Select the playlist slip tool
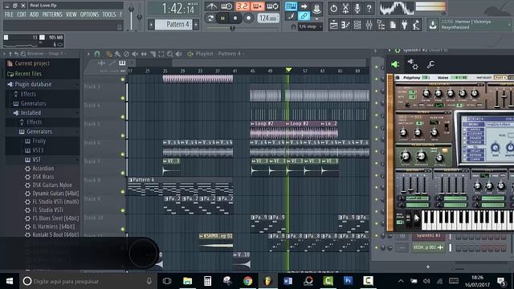Viewport: 514px width, 289px height. [144, 54]
